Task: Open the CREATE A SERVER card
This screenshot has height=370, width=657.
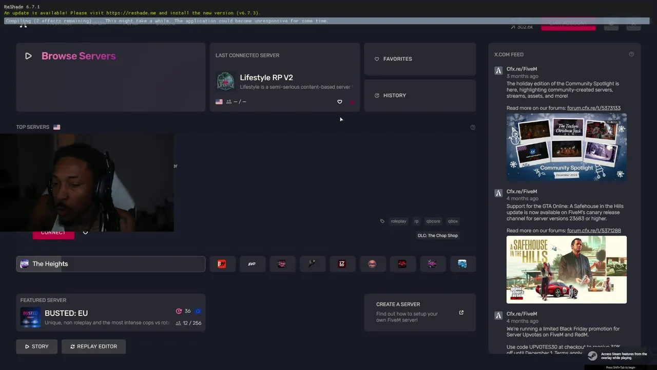Action: point(420,312)
